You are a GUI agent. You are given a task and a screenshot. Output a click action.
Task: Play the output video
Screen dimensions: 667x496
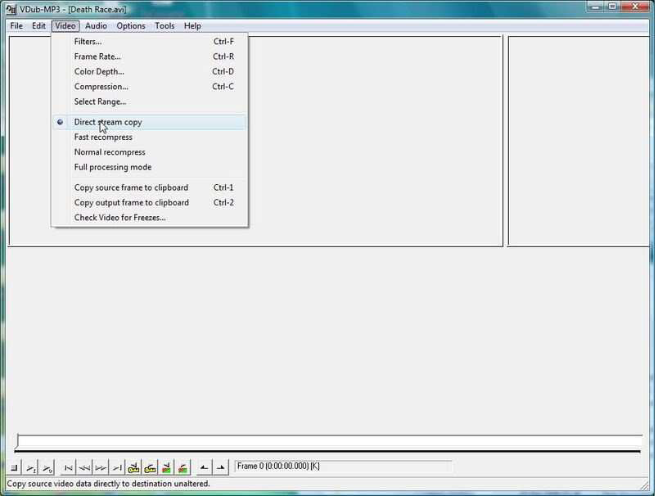click(47, 468)
